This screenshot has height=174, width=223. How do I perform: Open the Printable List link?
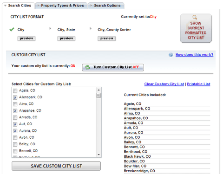point(198,84)
